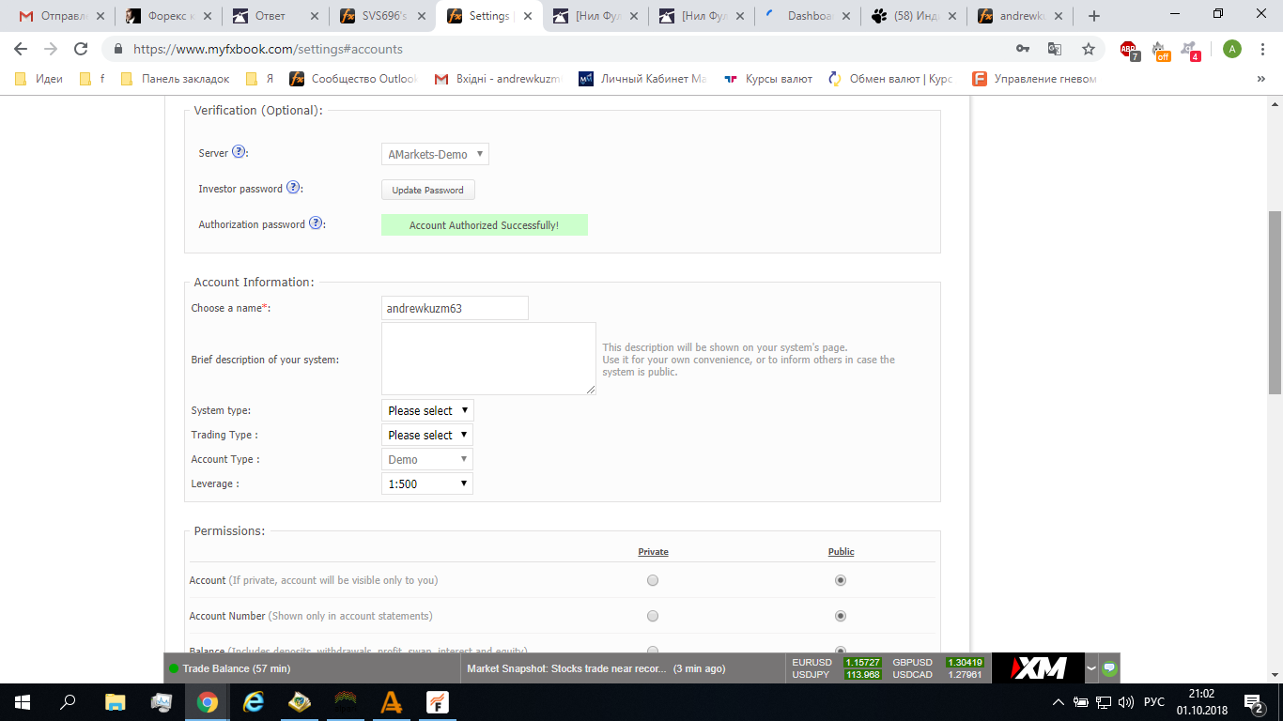Switch to the Dashboard browser tab

point(808,16)
